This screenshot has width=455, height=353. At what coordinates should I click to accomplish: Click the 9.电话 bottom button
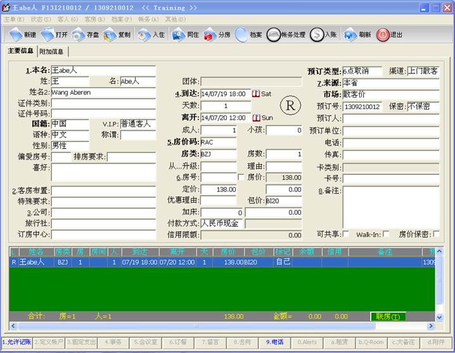click(x=274, y=342)
